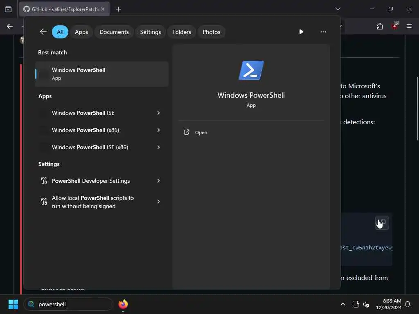419x314 pixels.
Task: Click the tools icon beside Allow local PowerShell scripts
Action: click(44, 201)
